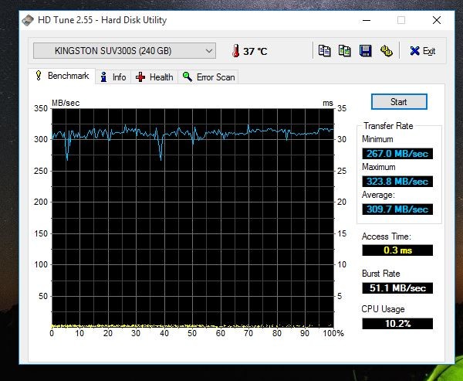
Task: Open the Error Scan tab
Action: click(x=208, y=77)
